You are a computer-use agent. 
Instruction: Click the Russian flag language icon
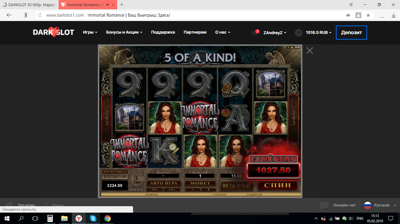[367, 205]
